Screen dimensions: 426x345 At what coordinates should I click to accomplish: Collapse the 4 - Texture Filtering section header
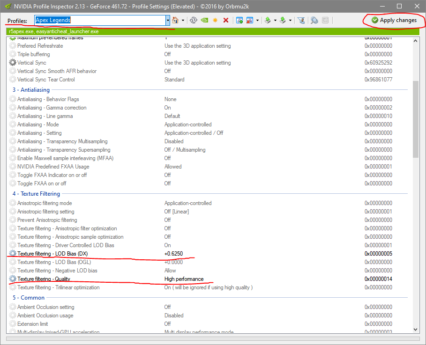(x=36, y=194)
